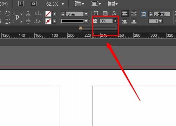Image resolution: width=176 pixels, height=126 pixels.
Task: Select the No Text Wrap icon
Action: (124, 13)
